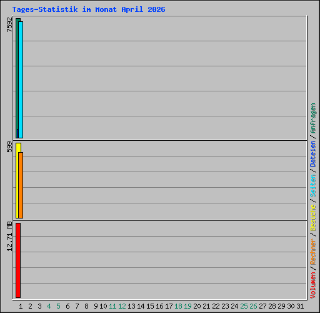Click day '29' on the x-axis
The width and height of the screenshot is (320, 313).
(x=281, y=306)
